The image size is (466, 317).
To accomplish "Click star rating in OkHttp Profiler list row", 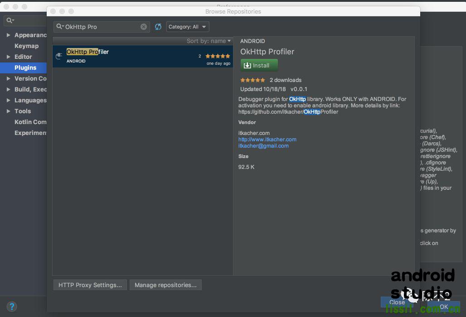I will [218, 56].
